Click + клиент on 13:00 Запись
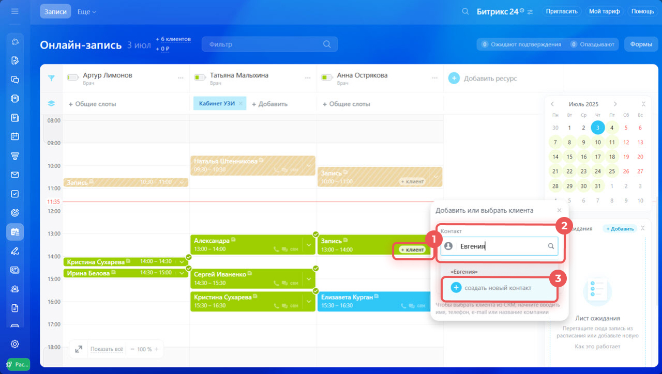Image resolution: width=662 pixels, height=374 pixels. (x=413, y=250)
